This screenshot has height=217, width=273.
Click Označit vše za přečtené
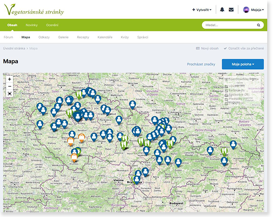click(x=244, y=48)
